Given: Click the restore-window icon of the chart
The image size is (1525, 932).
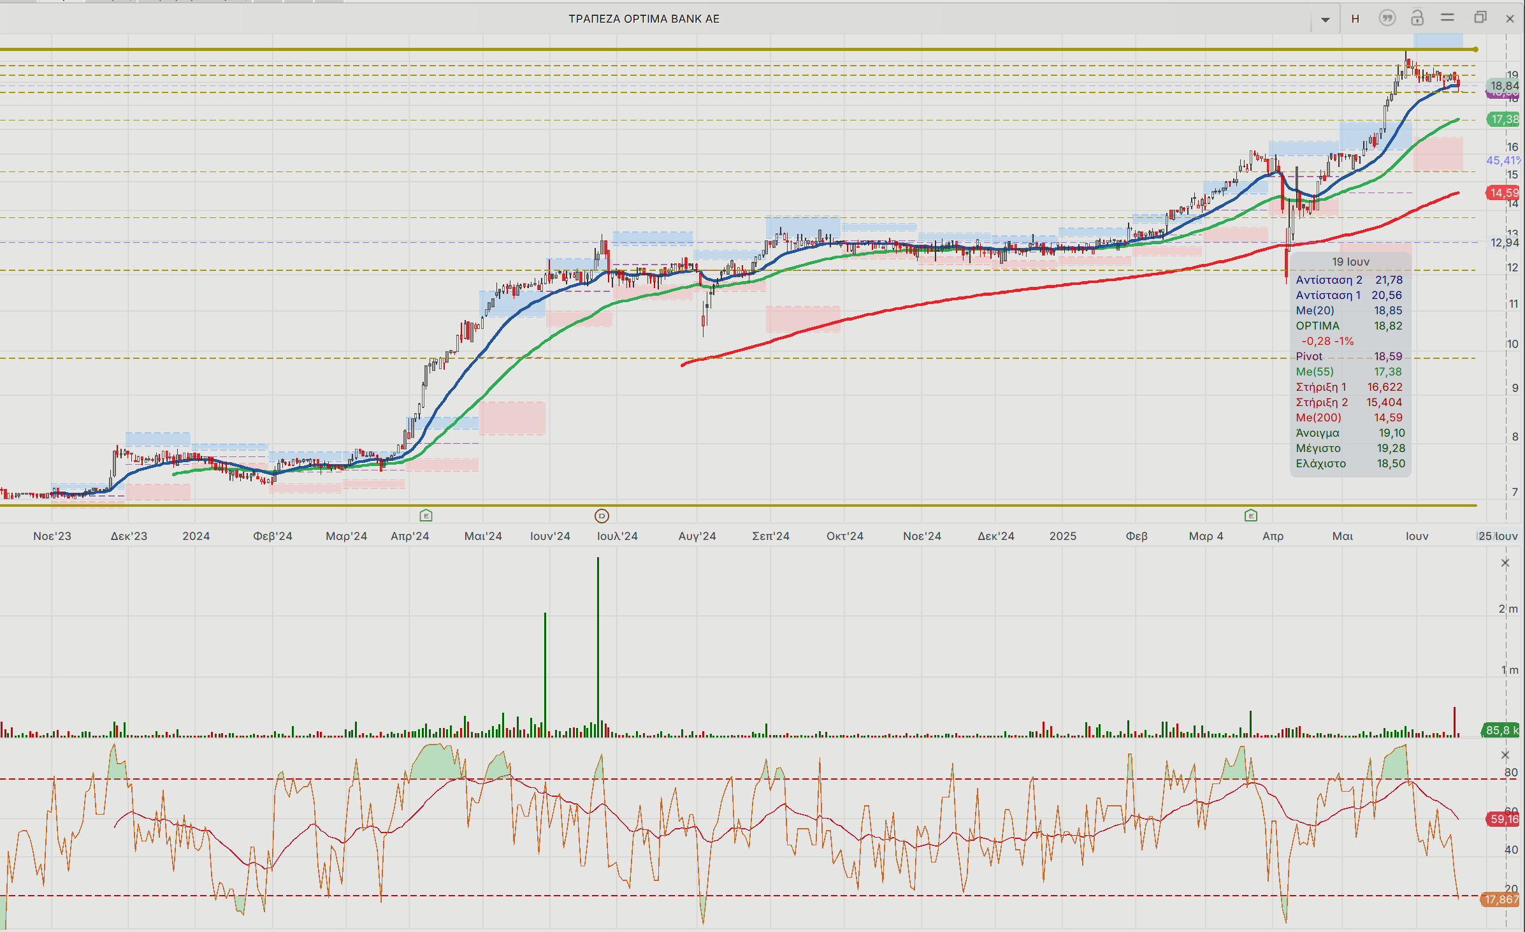Looking at the screenshot, I should coord(1480,18).
